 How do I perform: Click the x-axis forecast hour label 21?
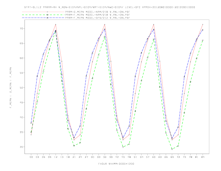tap(74, 157)
